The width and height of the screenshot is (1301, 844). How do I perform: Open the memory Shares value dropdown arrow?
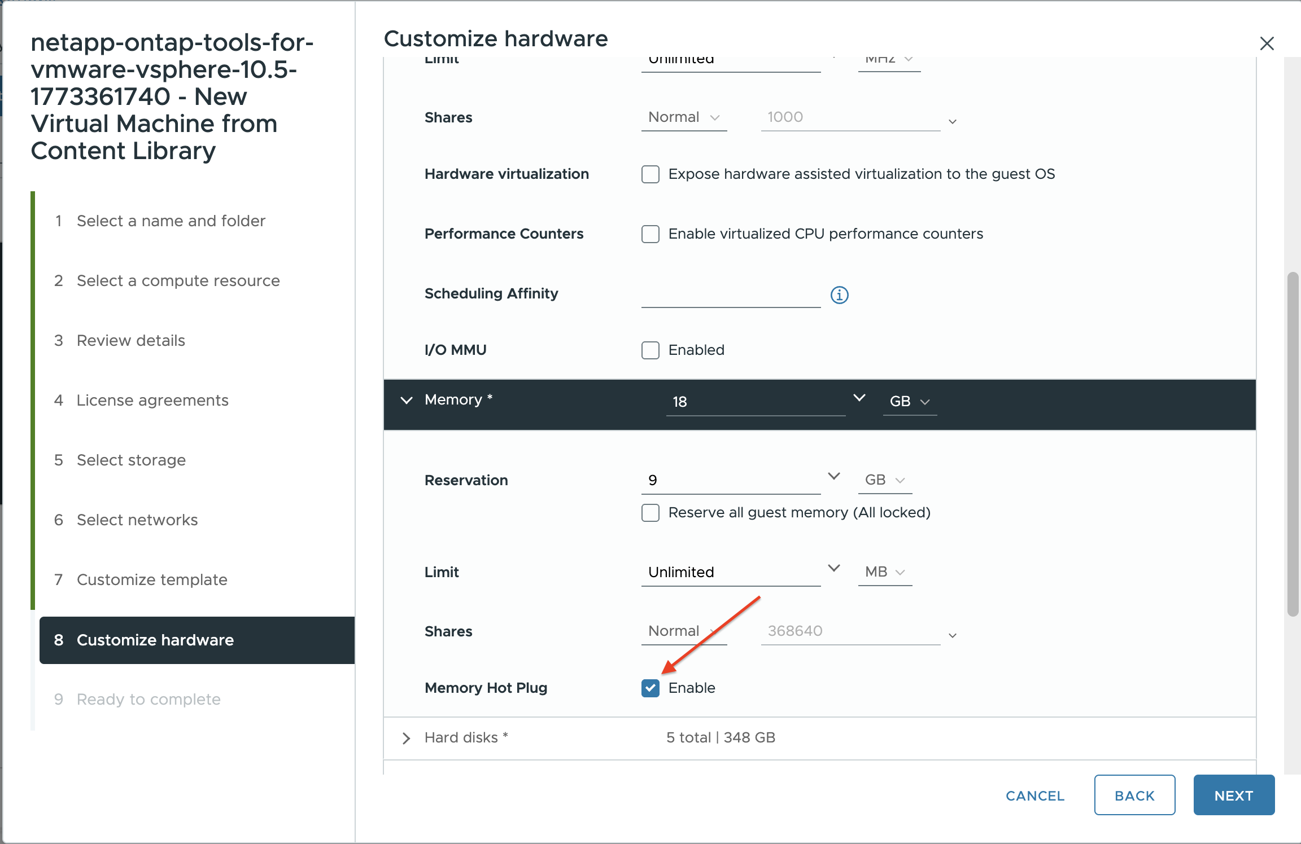(952, 636)
